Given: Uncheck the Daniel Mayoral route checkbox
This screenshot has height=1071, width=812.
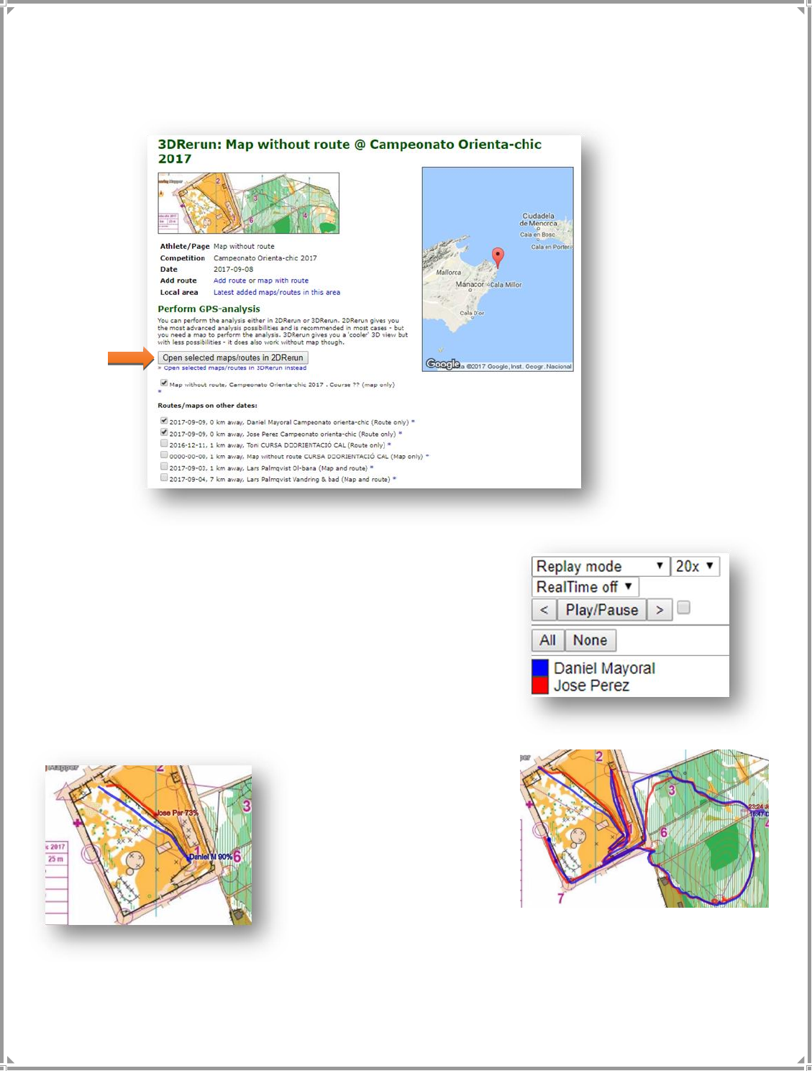Looking at the screenshot, I should click(x=164, y=421).
